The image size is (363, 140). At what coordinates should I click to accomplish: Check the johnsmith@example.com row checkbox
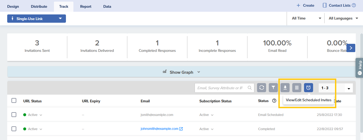pos(14,129)
